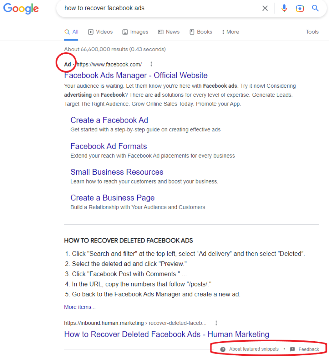329x356 pixels.
Task: Open three-dot menu beside inbound.human.marketing result
Action: (x=216, y=323)
